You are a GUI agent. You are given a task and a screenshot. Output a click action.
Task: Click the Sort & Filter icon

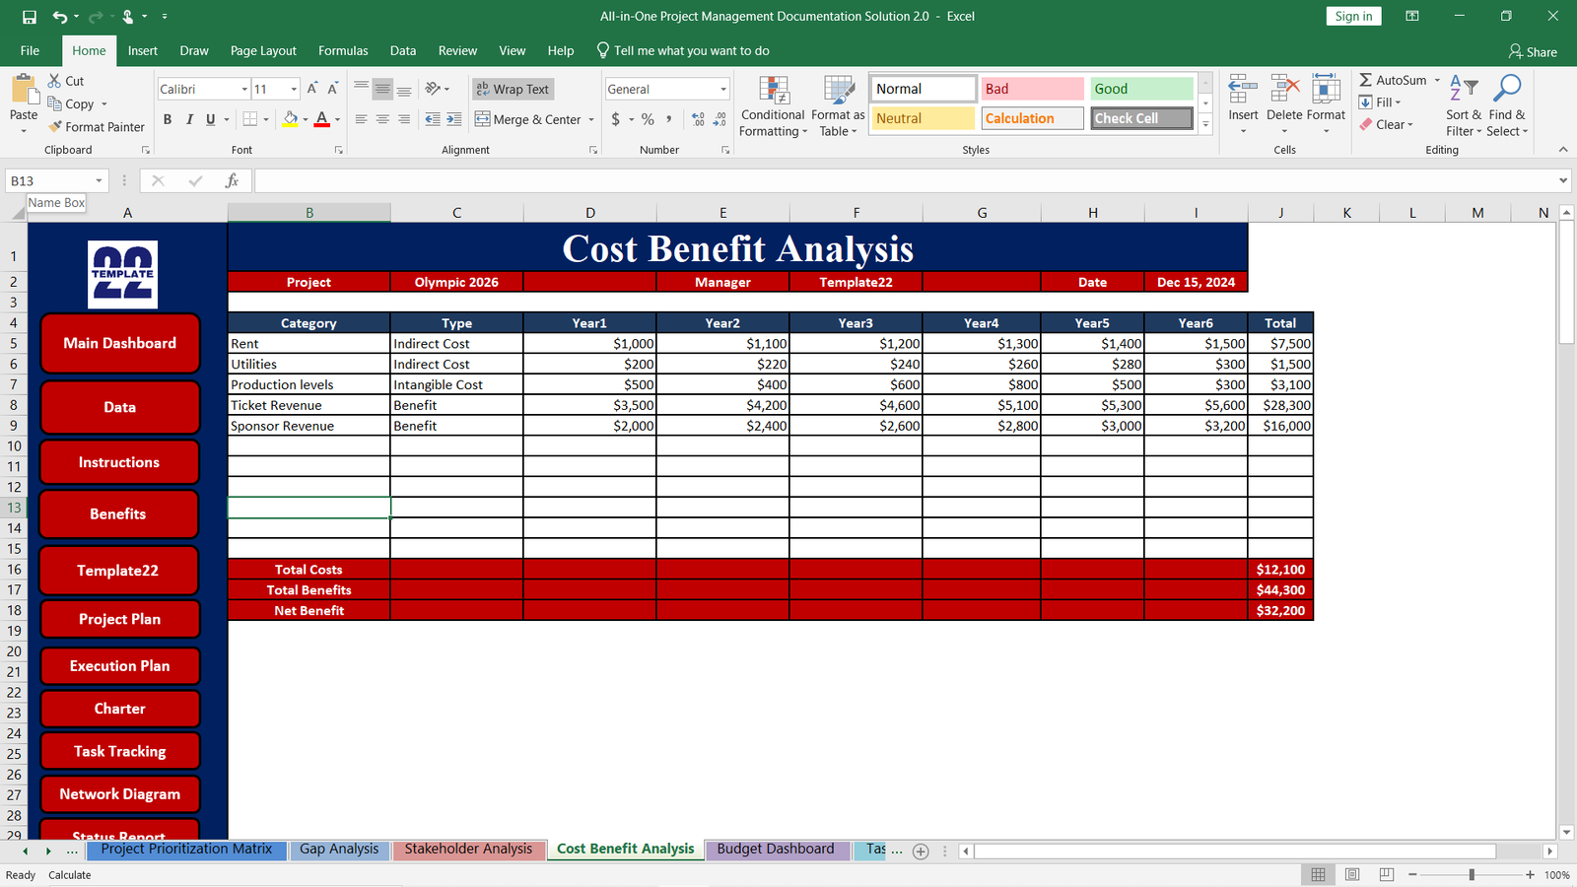tap(1464, 89)
